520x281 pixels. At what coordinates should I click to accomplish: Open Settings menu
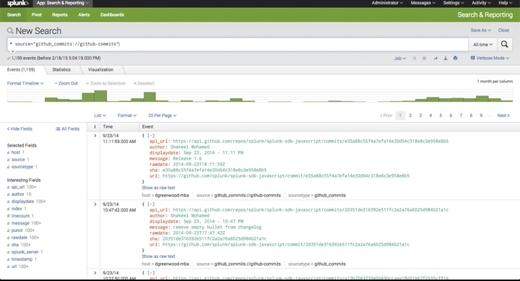pos(454,3)
